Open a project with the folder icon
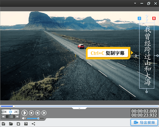The width and height of the screenshot is (159, 127). 11,124
